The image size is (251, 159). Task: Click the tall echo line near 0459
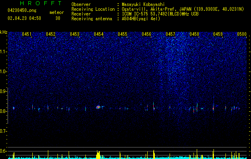[x=213, y=104]
